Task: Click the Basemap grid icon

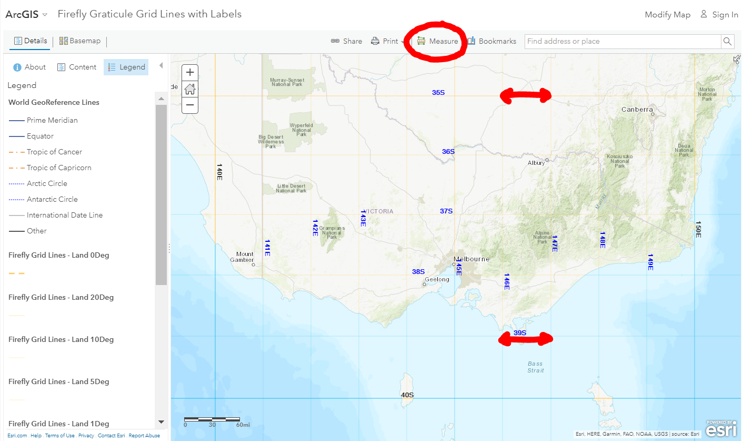Action: (x=64, y=41)
